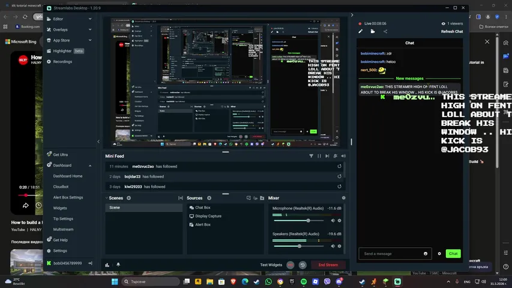Screen dimensions: 512x288
Task: Open WhatsApp from the taskbar
Action: (268, 281)
